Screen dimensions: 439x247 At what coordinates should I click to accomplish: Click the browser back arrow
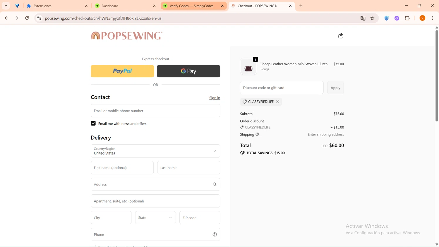pyautogui.click(x=6, y=18)
